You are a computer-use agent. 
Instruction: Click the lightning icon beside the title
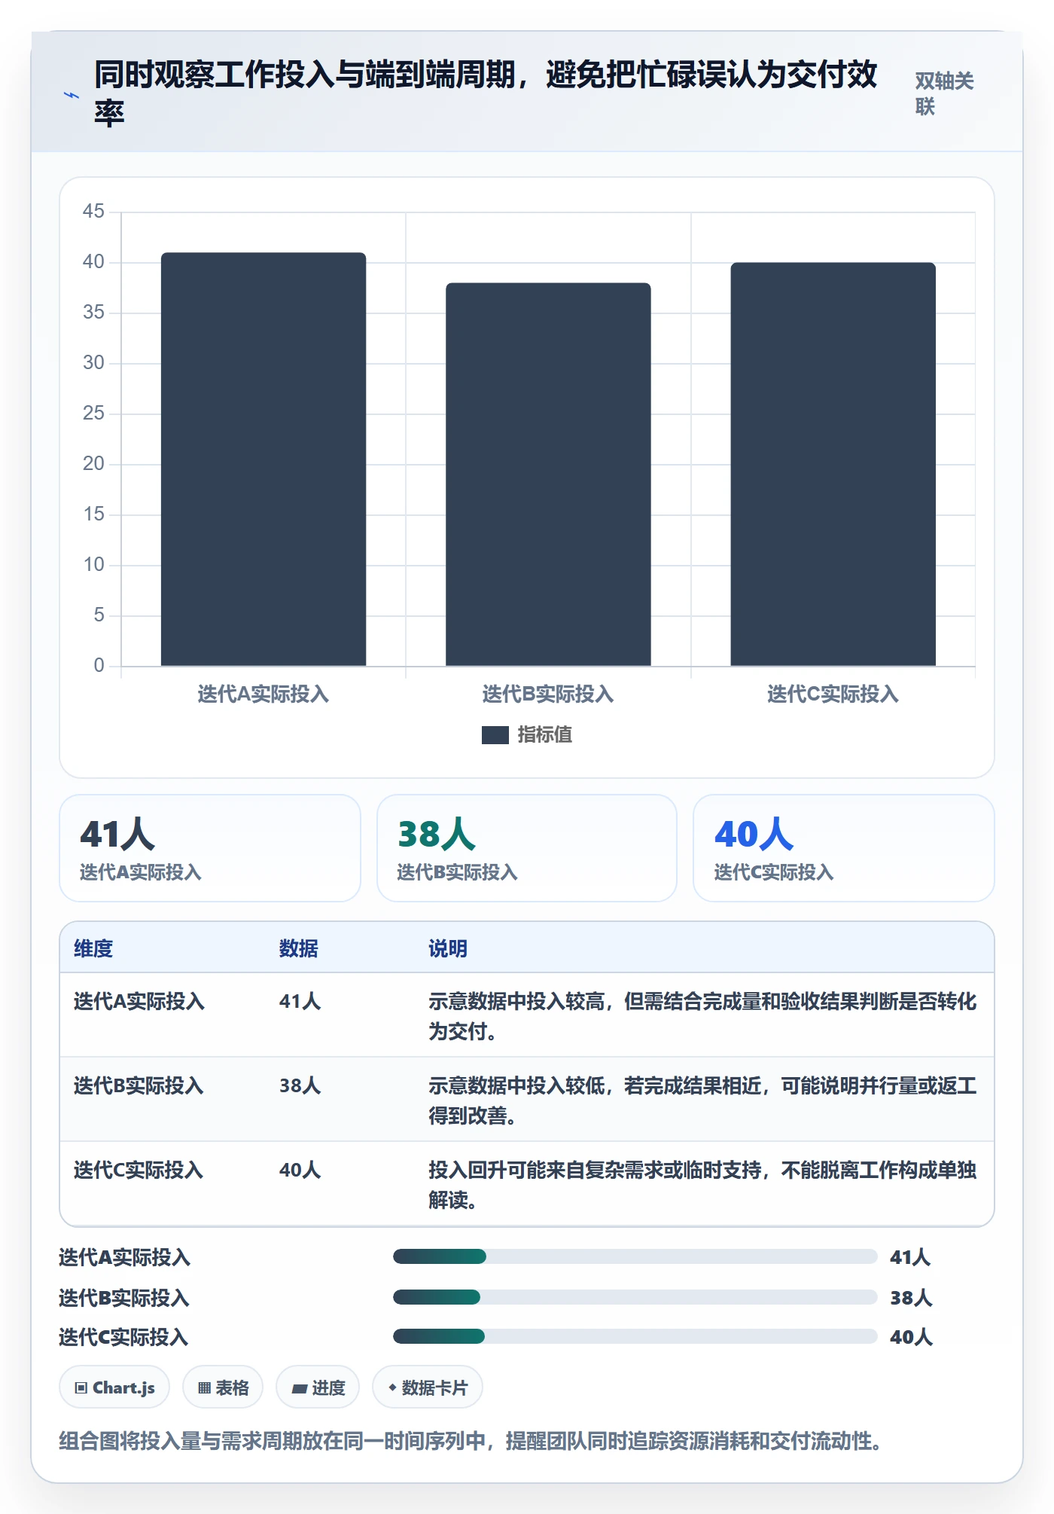point(72,95)
